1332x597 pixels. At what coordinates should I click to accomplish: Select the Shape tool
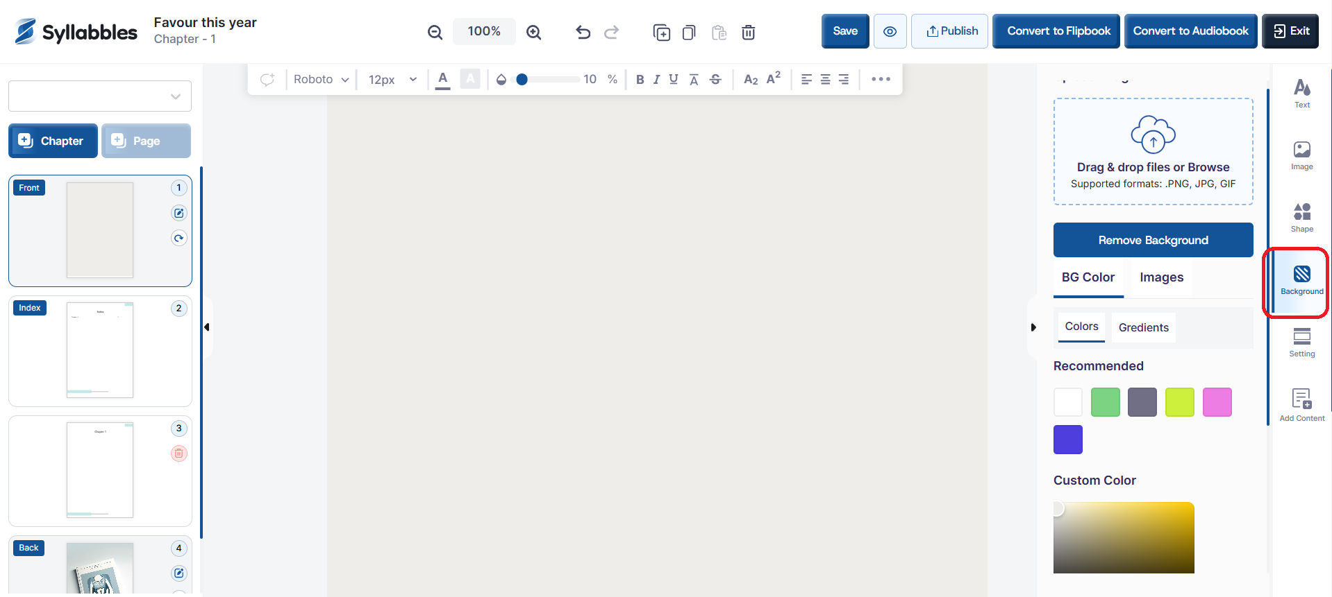[1301, 217]
